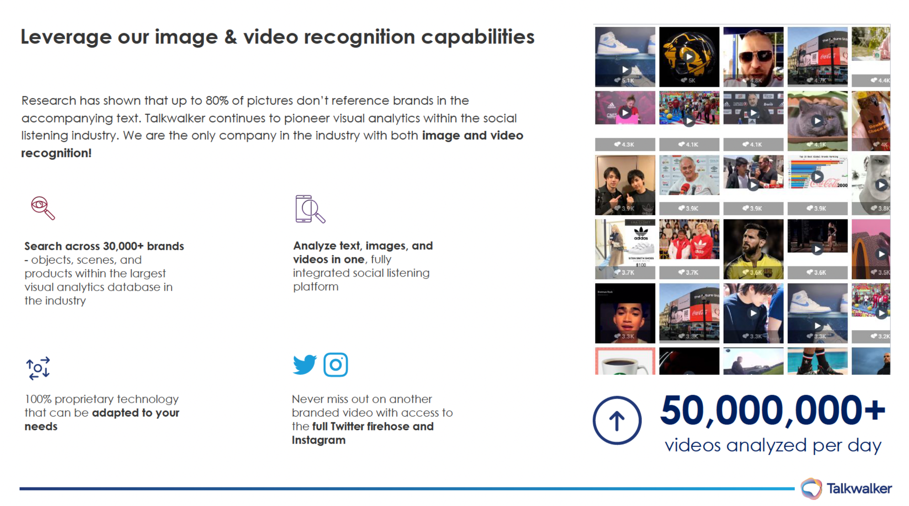Click the play icon on the Messi thumbnail

[x=753, y=248]
